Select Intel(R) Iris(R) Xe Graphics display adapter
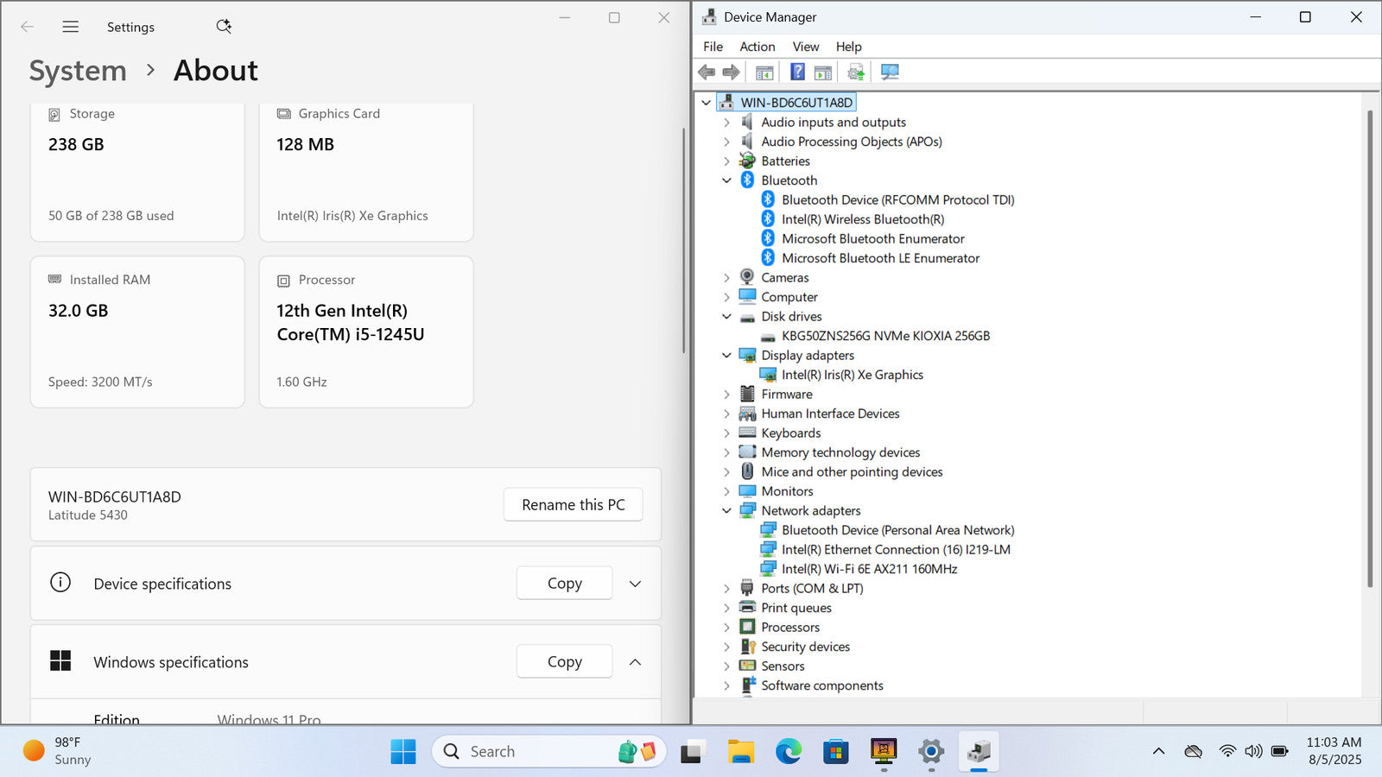The height and width of the screenshot is (777, 1382). [x=852, y=375]
